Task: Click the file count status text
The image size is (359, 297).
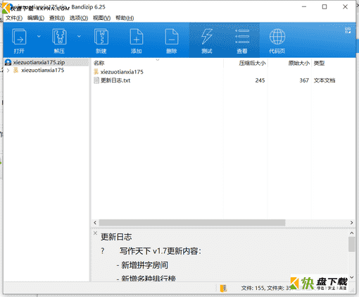Action: 266,288
